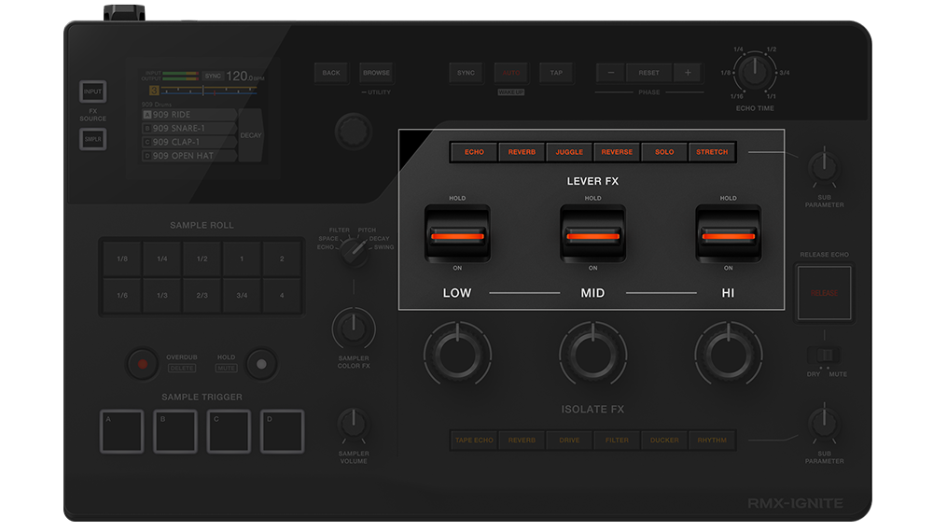The width and height of the screenshot is (933, 531).
Task: Click the phase minus button
Action: pos(611,73)
